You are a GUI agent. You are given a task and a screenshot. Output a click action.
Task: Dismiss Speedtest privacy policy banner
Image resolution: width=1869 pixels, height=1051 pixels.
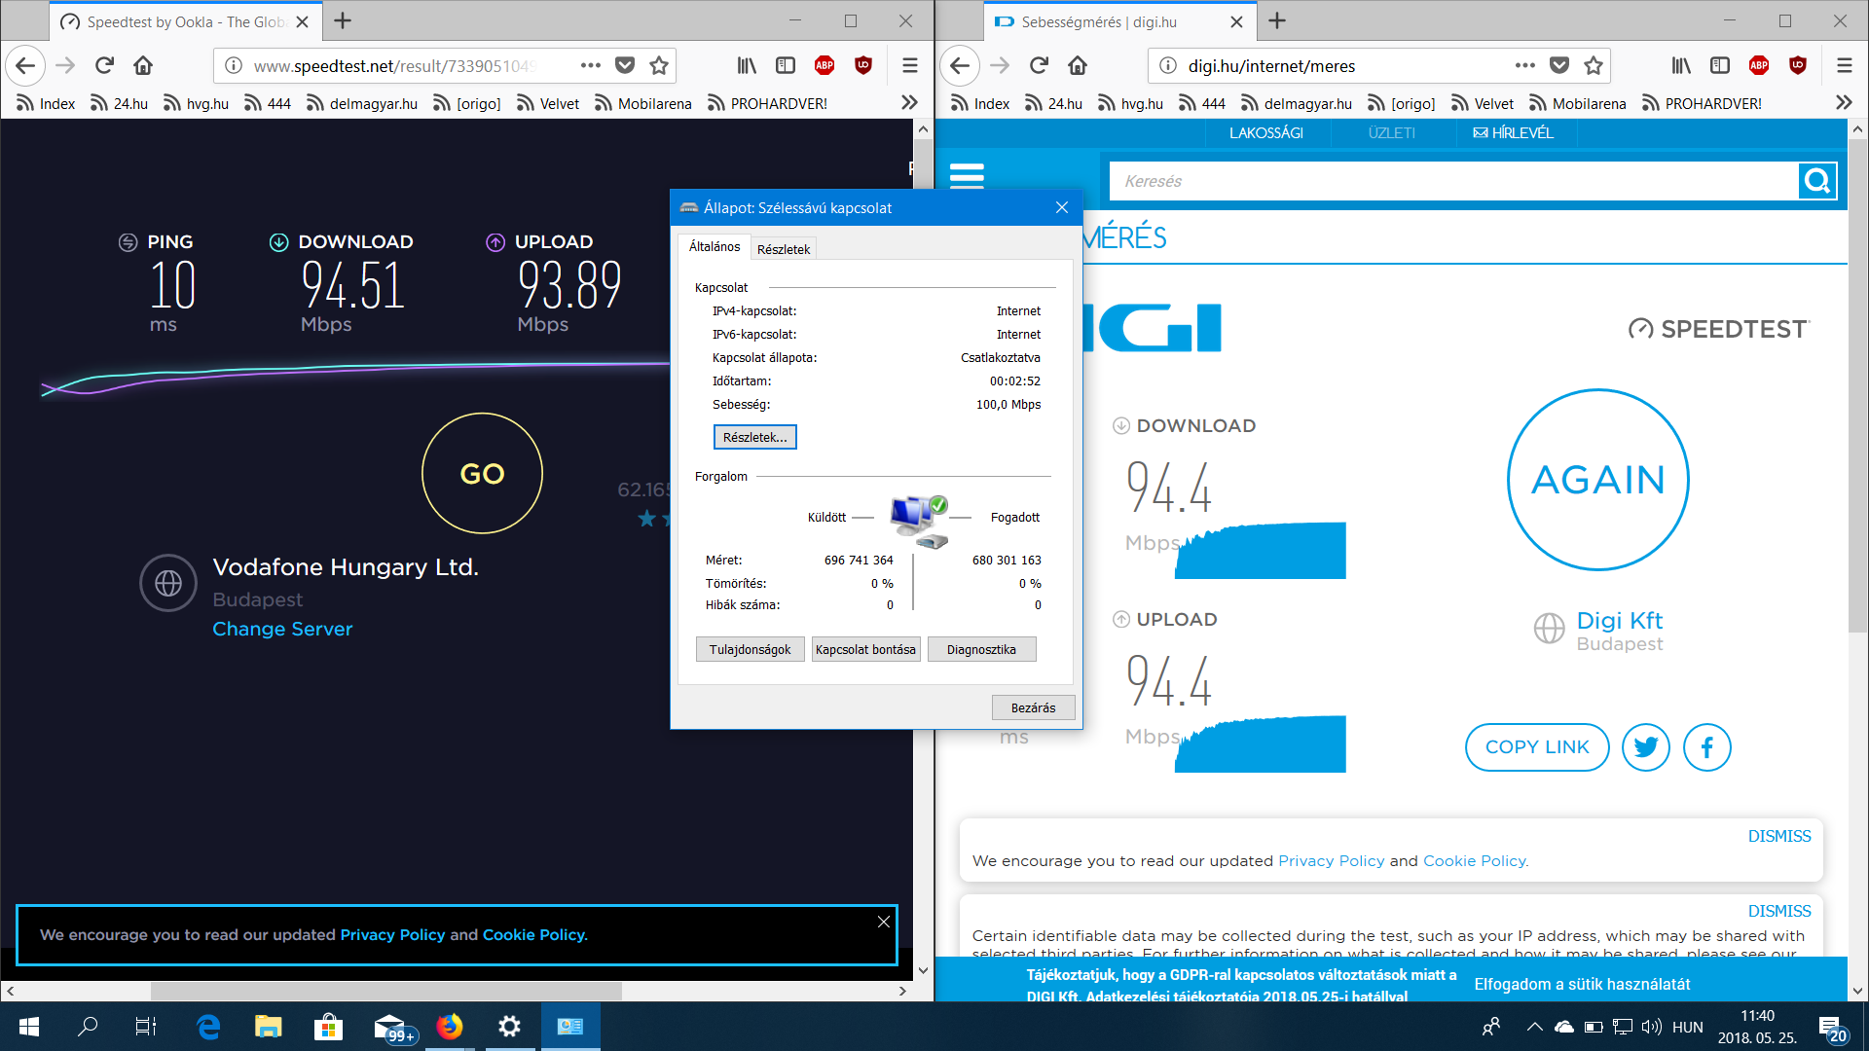click(884, 922)
